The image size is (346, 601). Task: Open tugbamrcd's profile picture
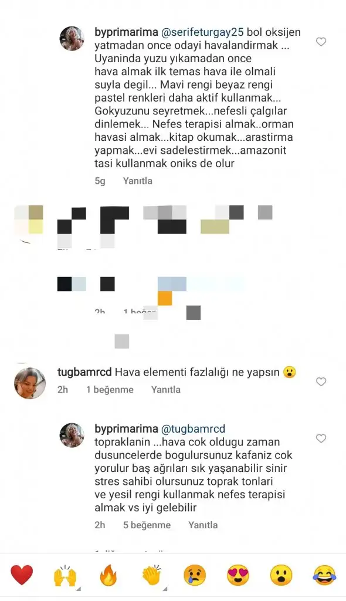click(x=30, y=383)
